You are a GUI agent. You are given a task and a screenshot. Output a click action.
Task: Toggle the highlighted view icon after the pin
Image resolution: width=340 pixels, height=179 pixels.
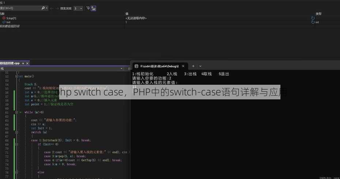(94, 8)
